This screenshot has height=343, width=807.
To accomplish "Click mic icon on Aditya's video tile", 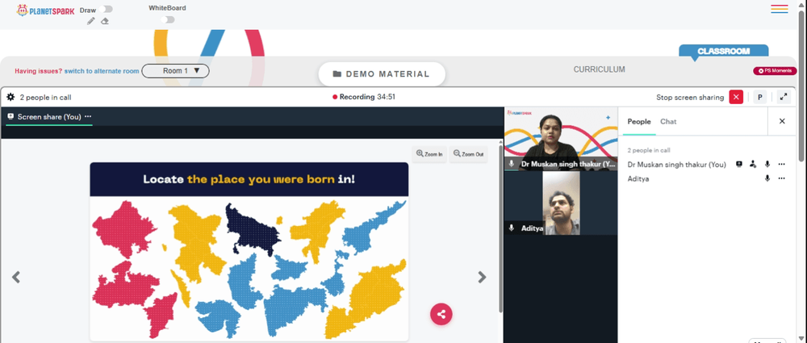I will pos(512,228).
